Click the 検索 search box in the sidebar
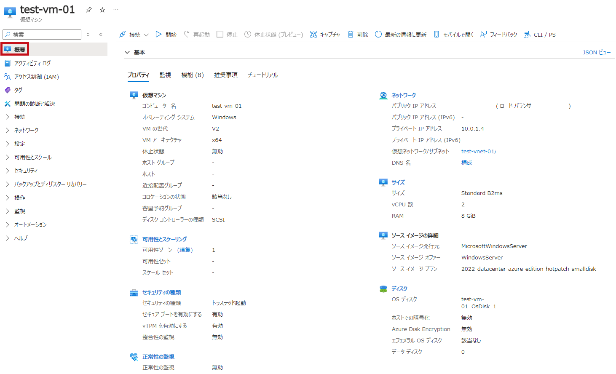The height and width of the screenshot is (374, 616). pos(42,35)
